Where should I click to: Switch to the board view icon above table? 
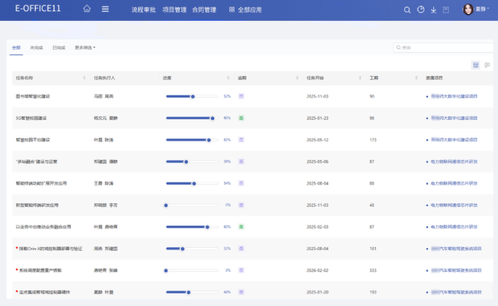tap(487, 65)
